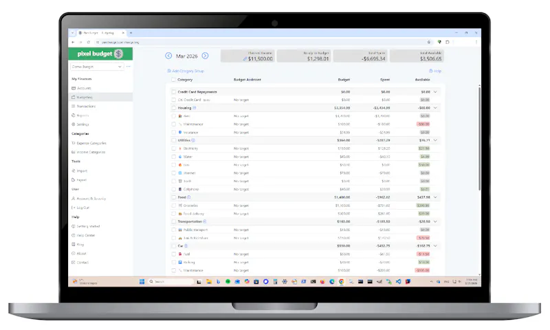The image size is (550, 330).
Task: Collapse the Transportation group chevron
Action: [x=435, y=221]
